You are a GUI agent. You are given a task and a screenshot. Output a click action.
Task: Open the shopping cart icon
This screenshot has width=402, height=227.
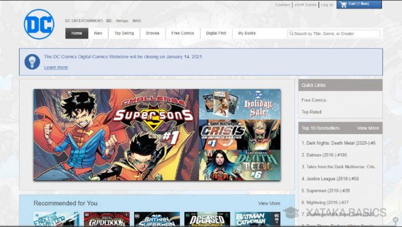tap(343, 5)
